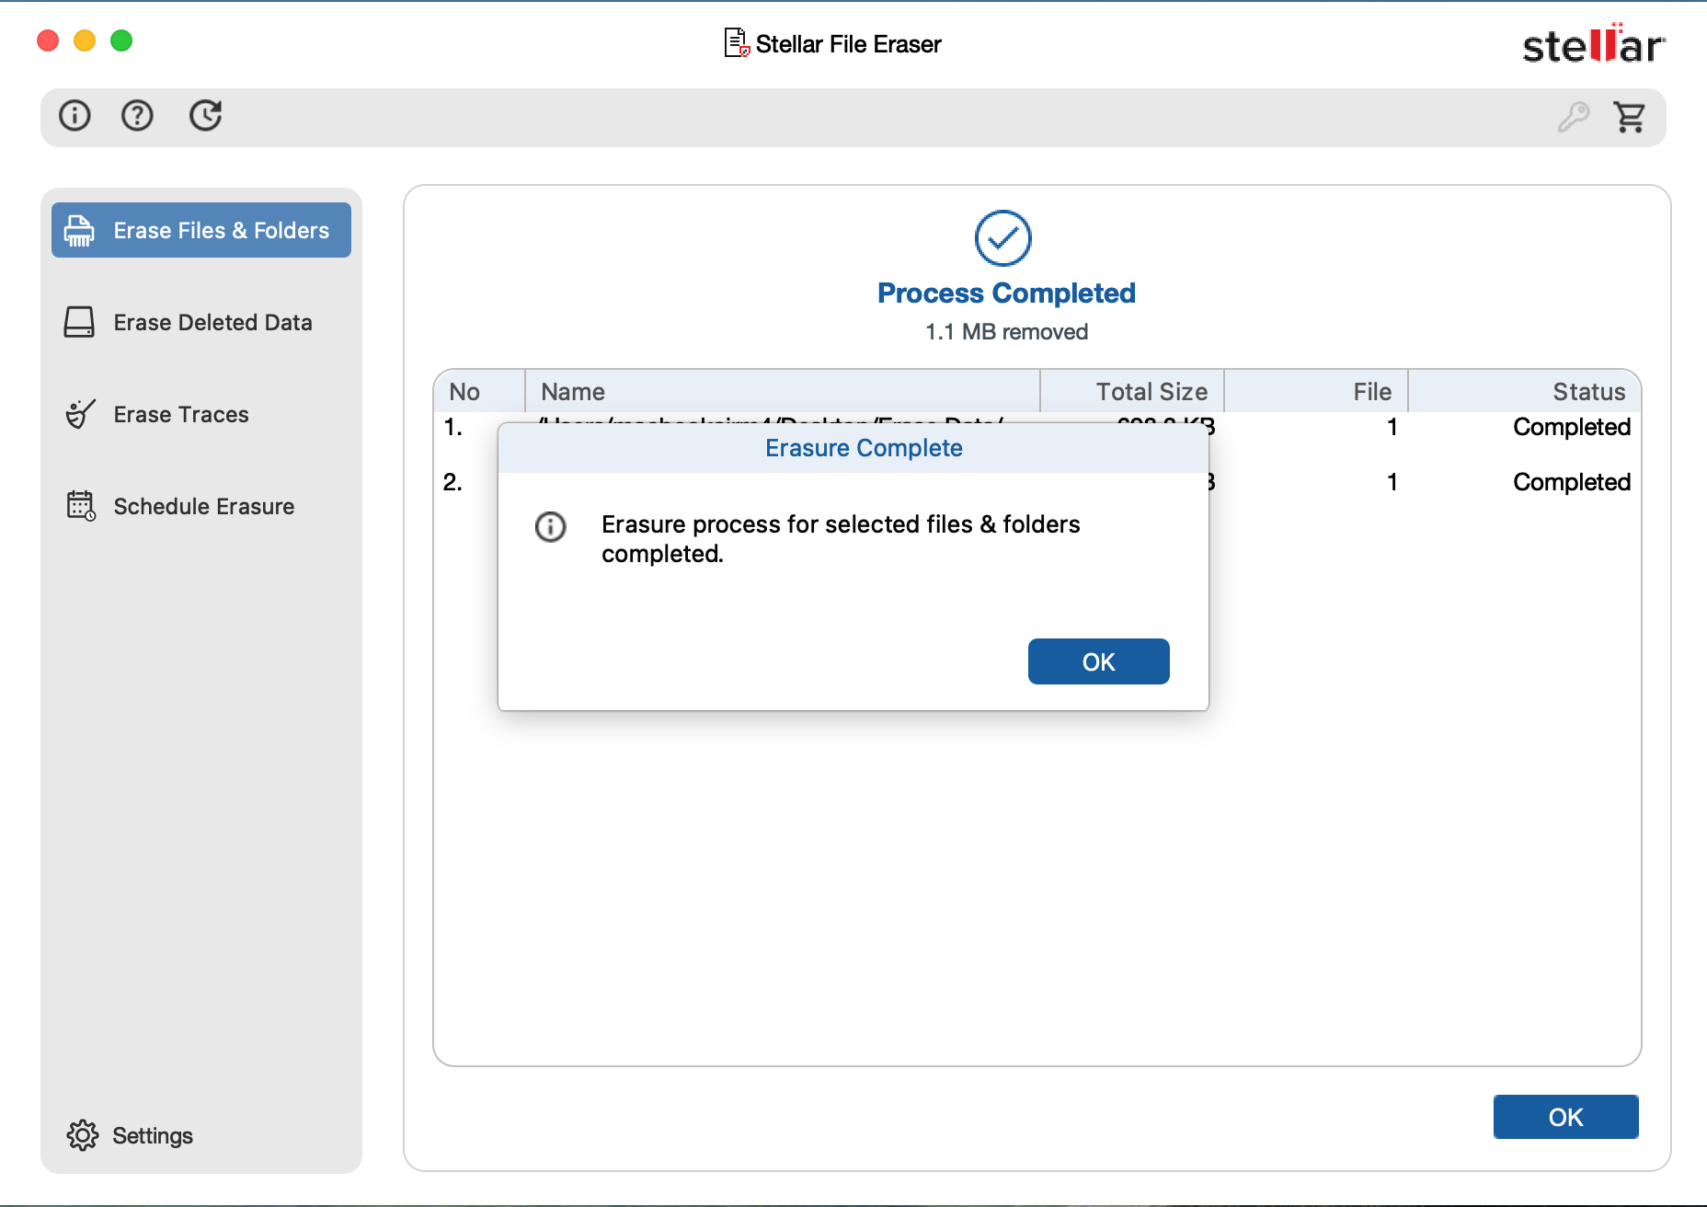Open Help using the question mark icon
This screenshot has width=1707, height=1207.
point(137,116)
